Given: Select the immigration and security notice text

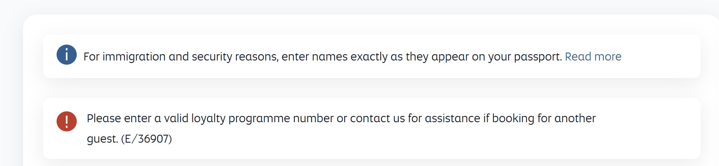Looking at the screenshot, I should 323,56.
